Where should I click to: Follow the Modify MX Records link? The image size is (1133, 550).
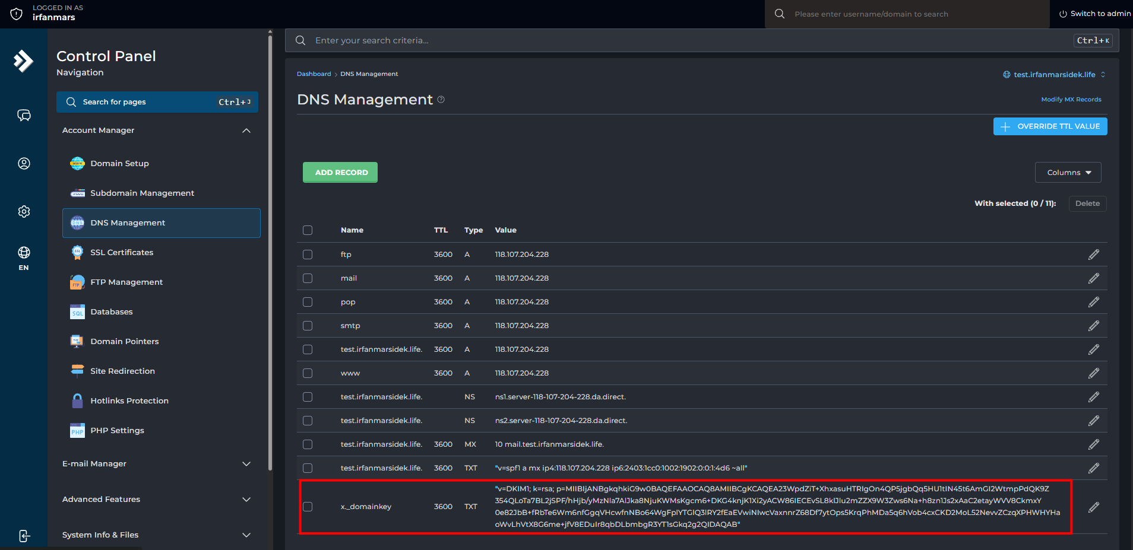pos(1071,100)
